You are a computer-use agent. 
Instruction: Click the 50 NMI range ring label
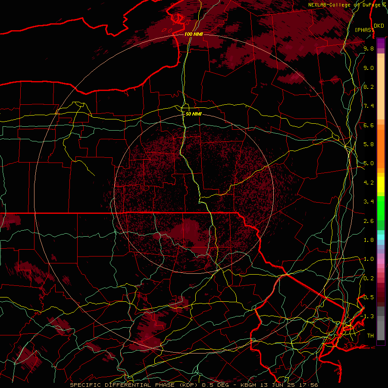(x=194, y=114)
